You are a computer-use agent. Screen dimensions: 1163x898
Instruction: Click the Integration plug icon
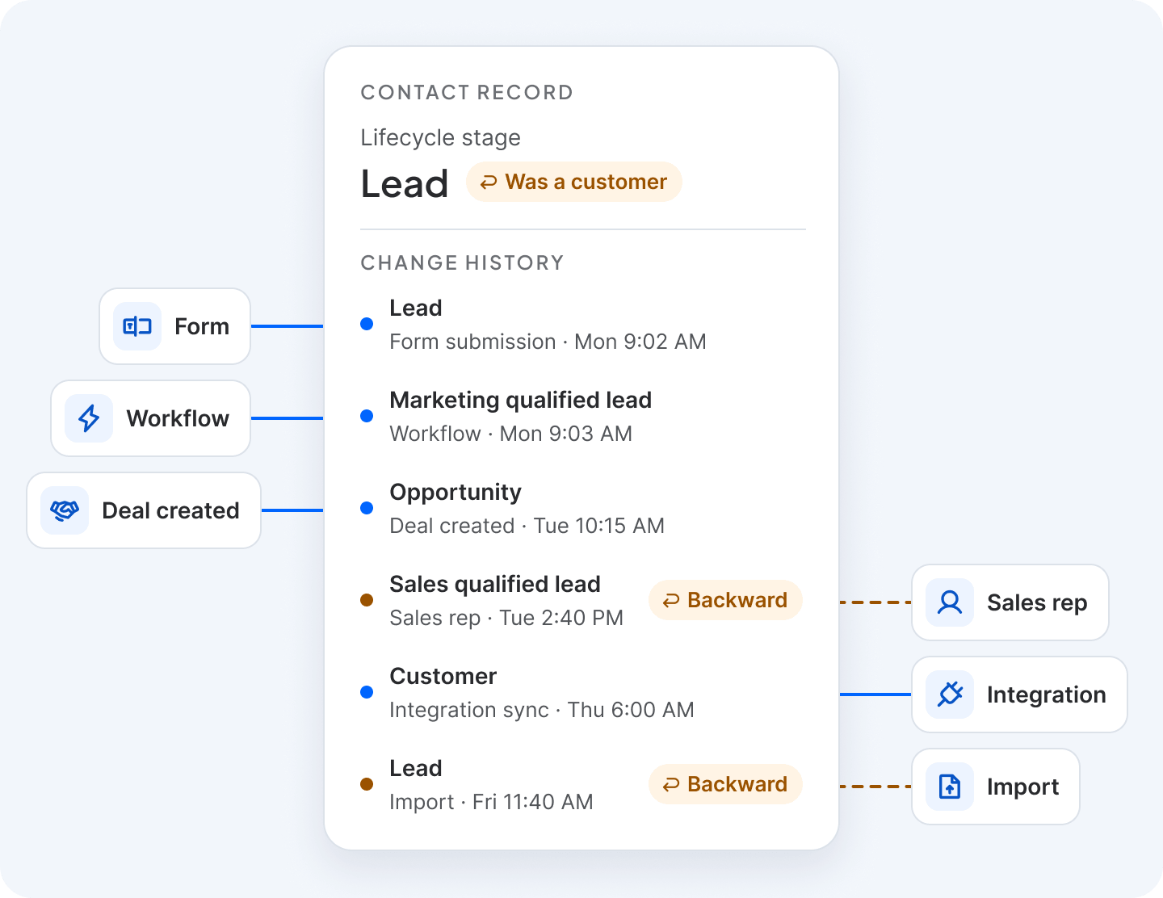[x=950, y=694]
